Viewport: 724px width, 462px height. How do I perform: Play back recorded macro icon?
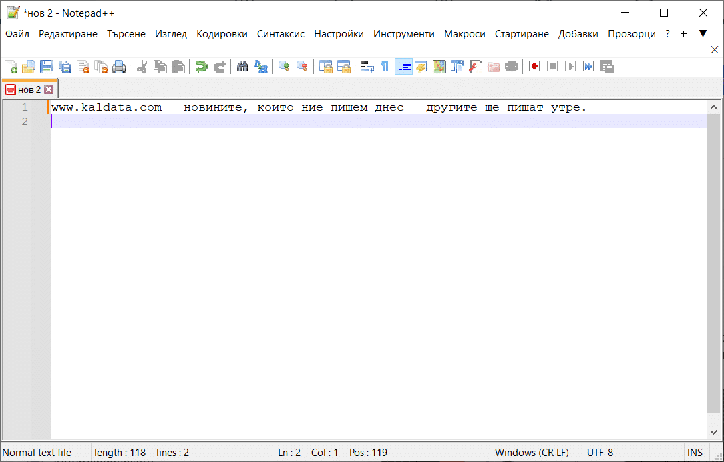pos(570,67)
